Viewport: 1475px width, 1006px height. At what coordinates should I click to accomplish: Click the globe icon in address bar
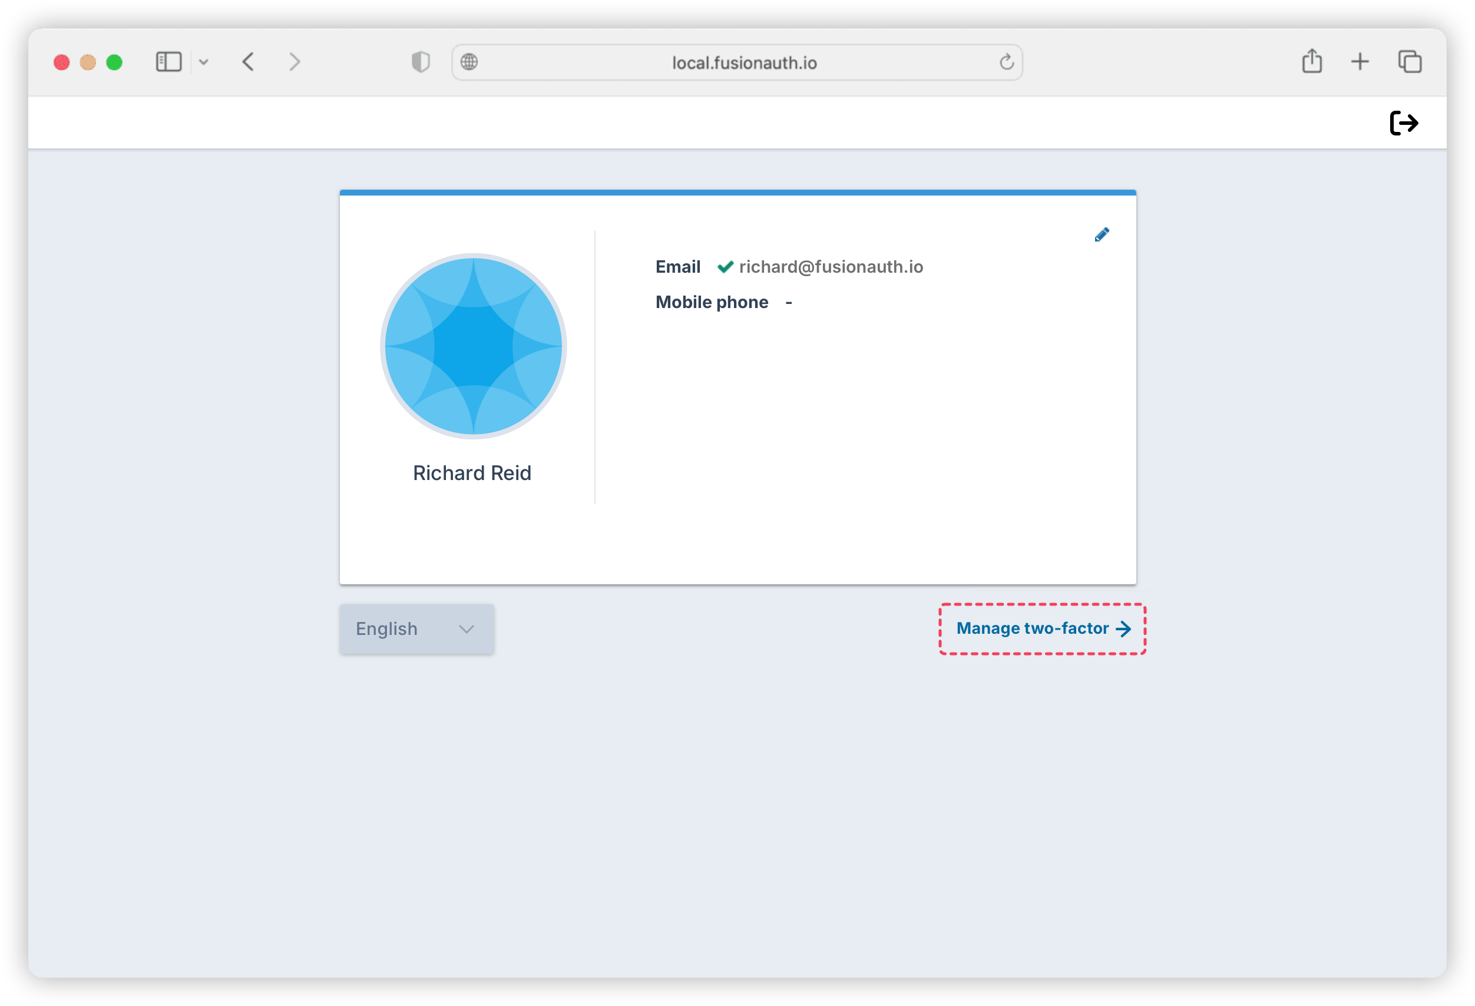[x=469, y=62]
